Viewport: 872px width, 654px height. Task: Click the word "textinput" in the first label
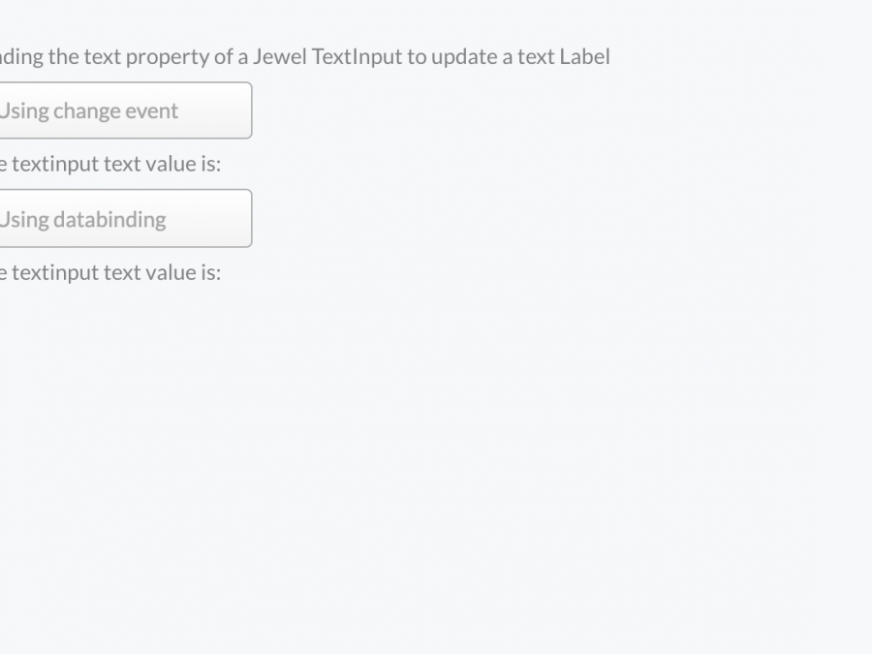pos(55,164)
